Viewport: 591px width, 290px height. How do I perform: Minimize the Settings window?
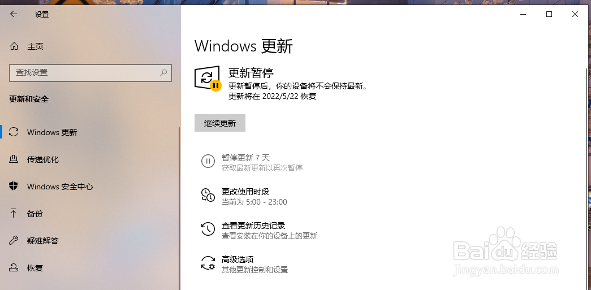[523, 14]
